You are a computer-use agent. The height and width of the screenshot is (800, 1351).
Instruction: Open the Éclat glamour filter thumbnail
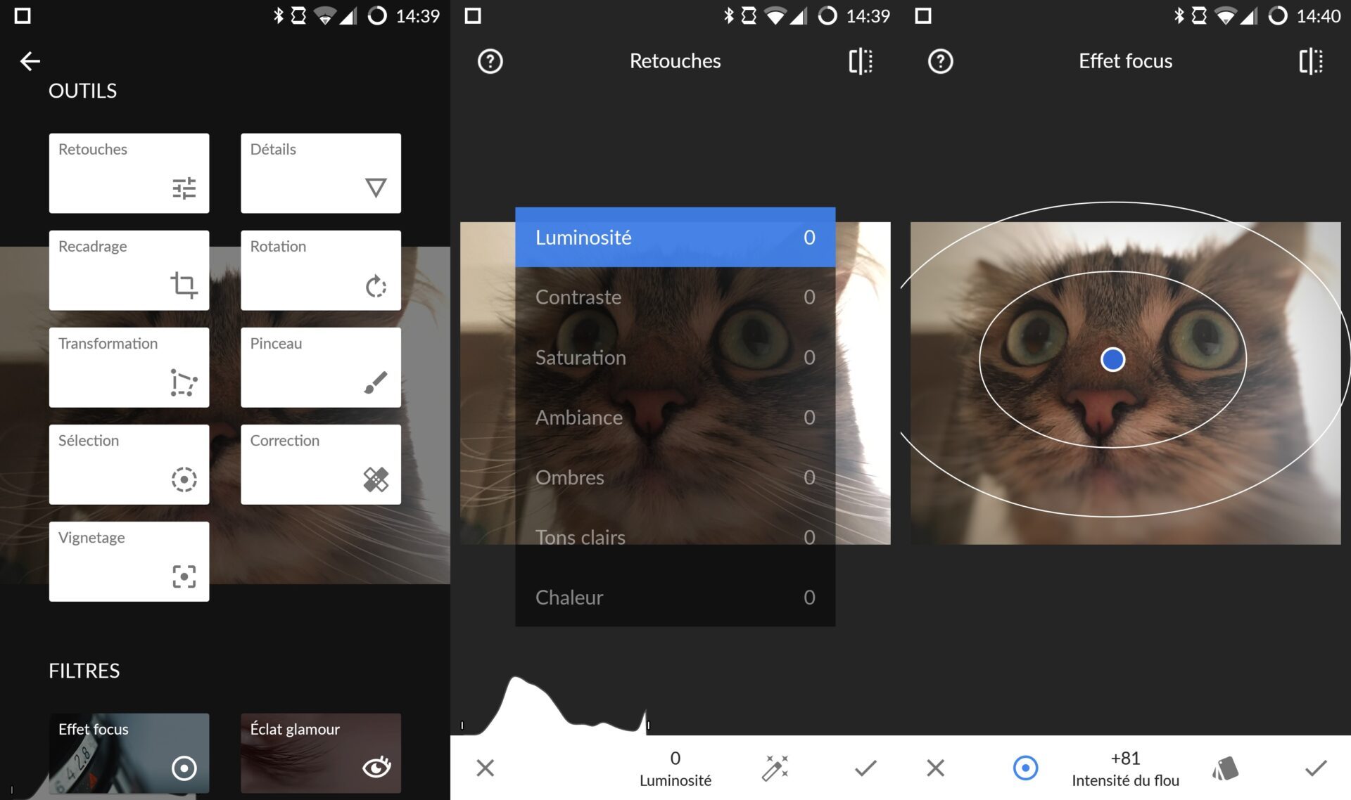(320, 752)
